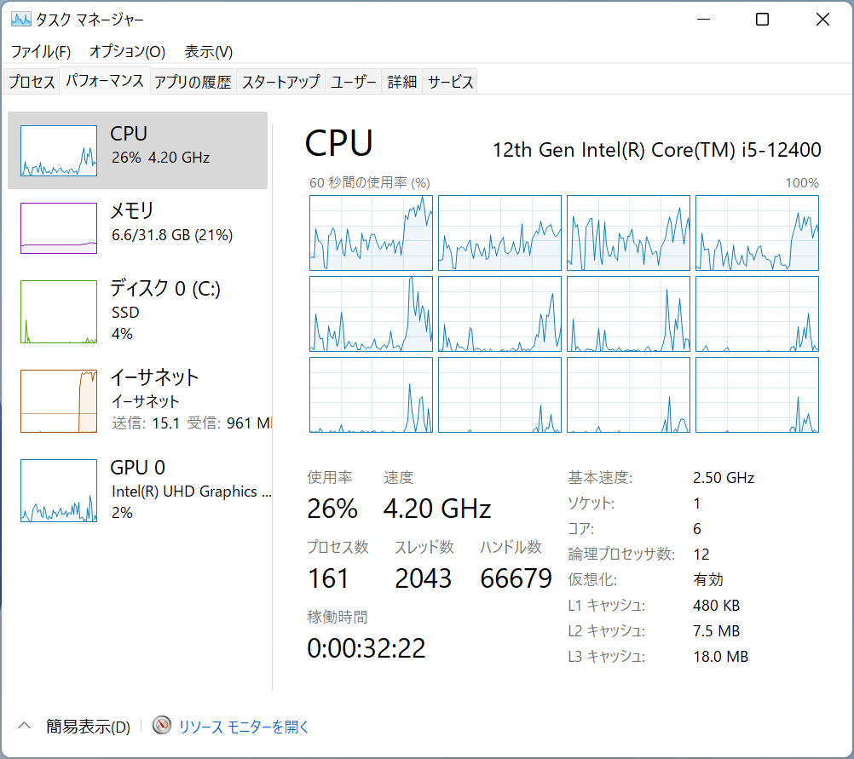Screen dimensions: 854x759
Task: Switch to the プロセス tab
Action: 32,82
